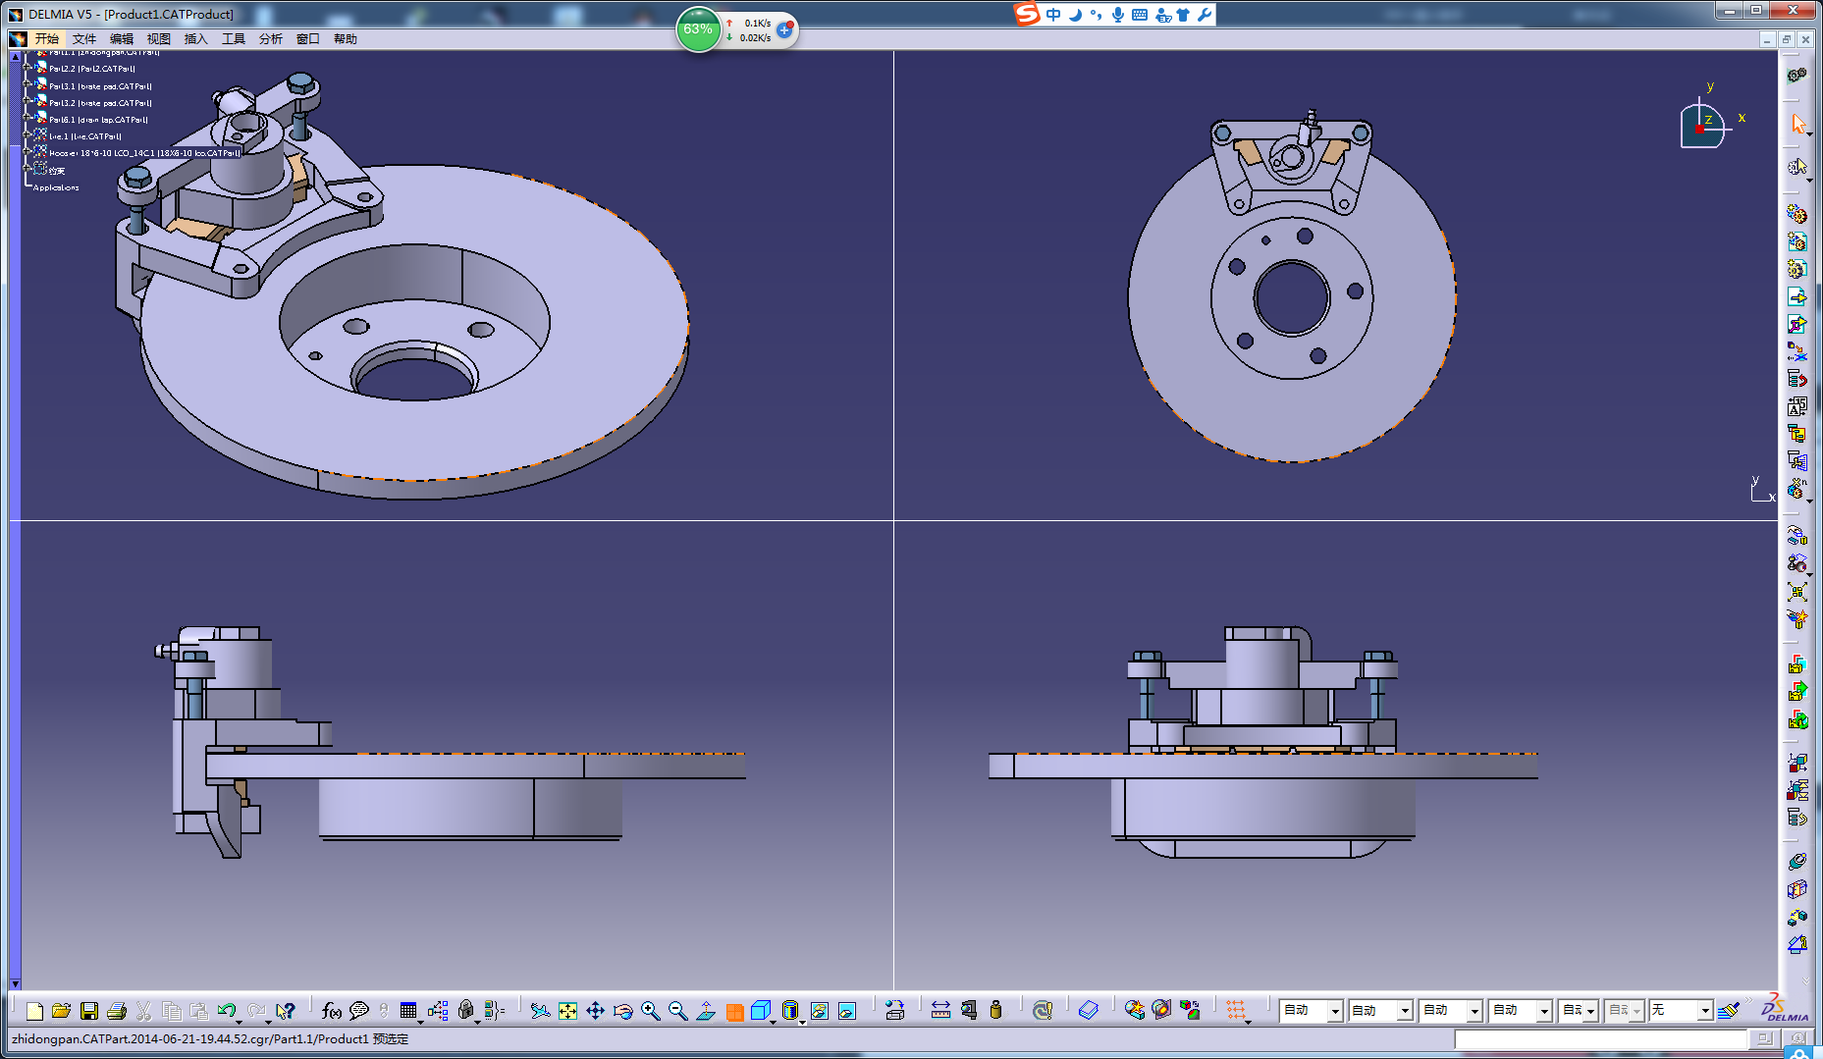Click the Zoom Out magnifier icon
The height and width of the screenshot is (1059, 1823).
point(677,1011)
